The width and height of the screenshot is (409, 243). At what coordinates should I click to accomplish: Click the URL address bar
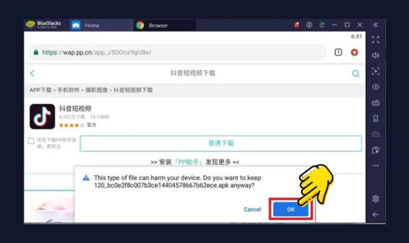coord(177,52)
